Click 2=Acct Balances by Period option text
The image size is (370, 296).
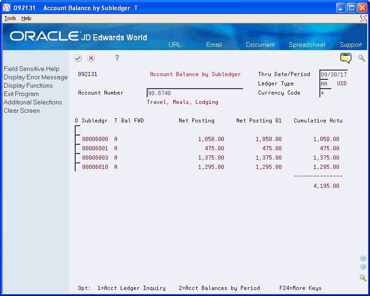point(219,288)
